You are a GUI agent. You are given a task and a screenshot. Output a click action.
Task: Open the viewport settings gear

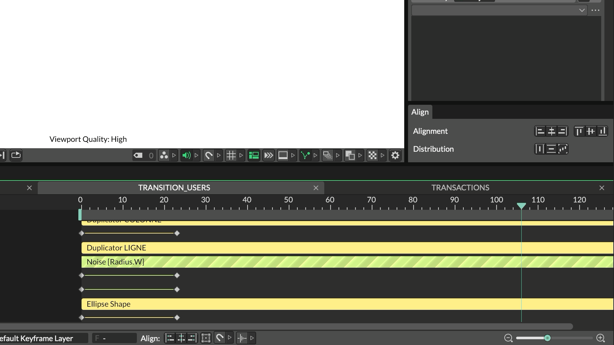pyautogui.click(x=395, y=156)
